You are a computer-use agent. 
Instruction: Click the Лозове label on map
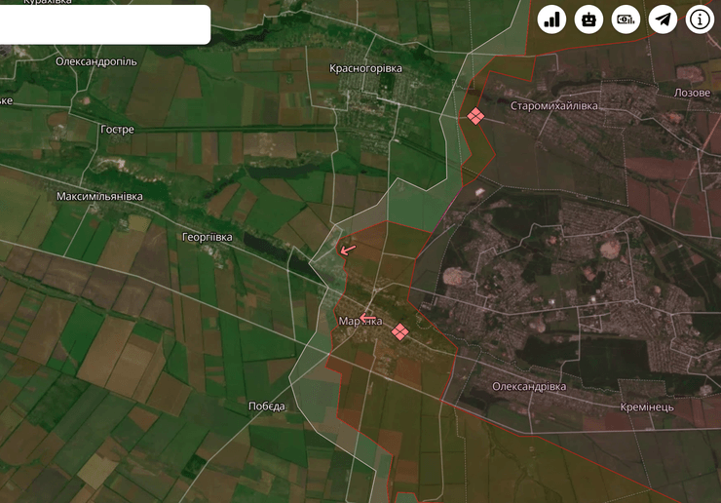[692, 94]
